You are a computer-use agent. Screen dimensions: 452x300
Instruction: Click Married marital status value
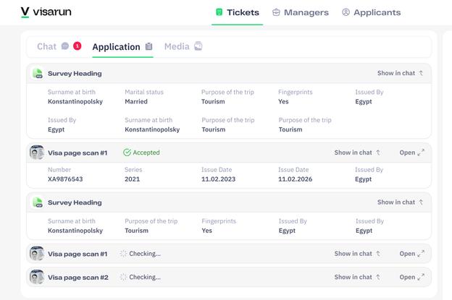tap(136, 101)
